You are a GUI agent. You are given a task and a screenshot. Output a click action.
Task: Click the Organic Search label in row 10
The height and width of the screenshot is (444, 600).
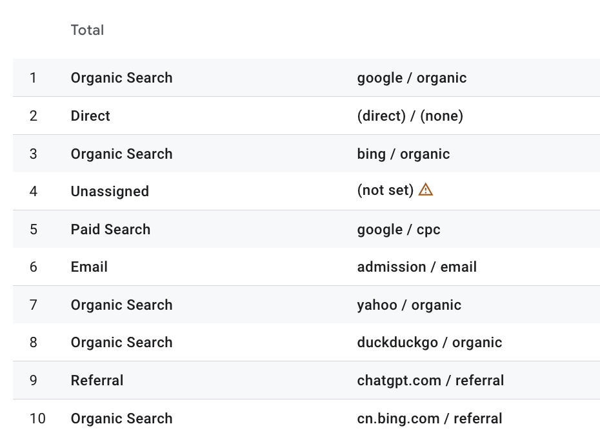click(121, 418)
